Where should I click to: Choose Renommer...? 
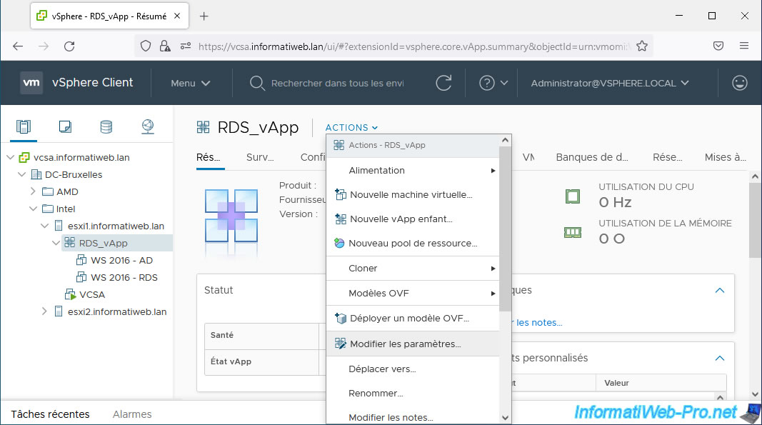[x=413, y=394]
